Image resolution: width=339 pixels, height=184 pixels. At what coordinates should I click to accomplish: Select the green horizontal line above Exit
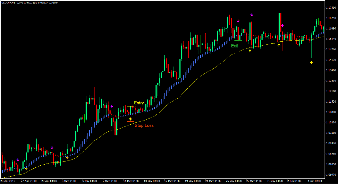coord(238,41)
